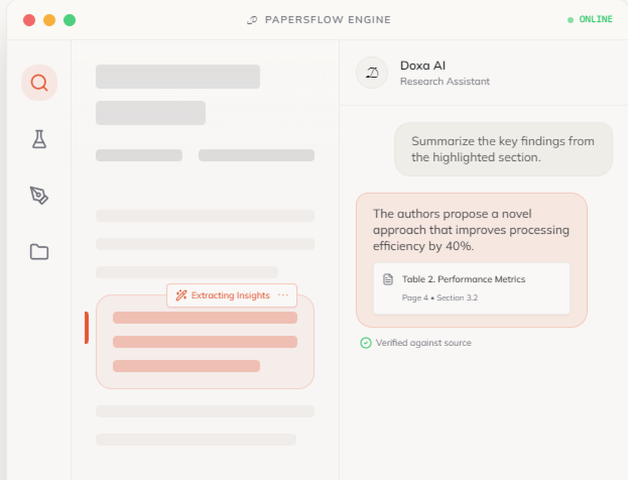This screenshot has height=480, width=628.
Task: Select the active Search tool in the sidebar
Action: (39, 82)
